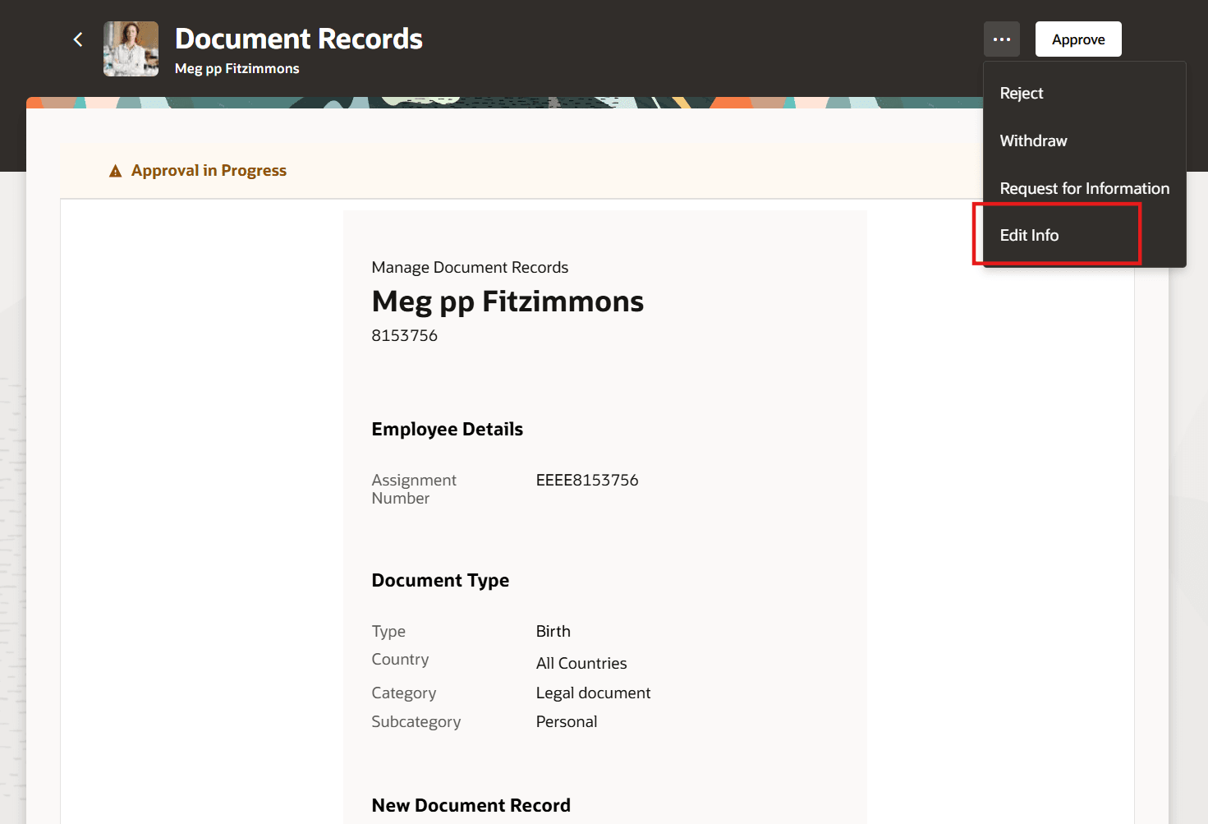The width and height of the screenshot is (1208, 824).
Task: Click the Approve button
Action: pos(1077,39)
